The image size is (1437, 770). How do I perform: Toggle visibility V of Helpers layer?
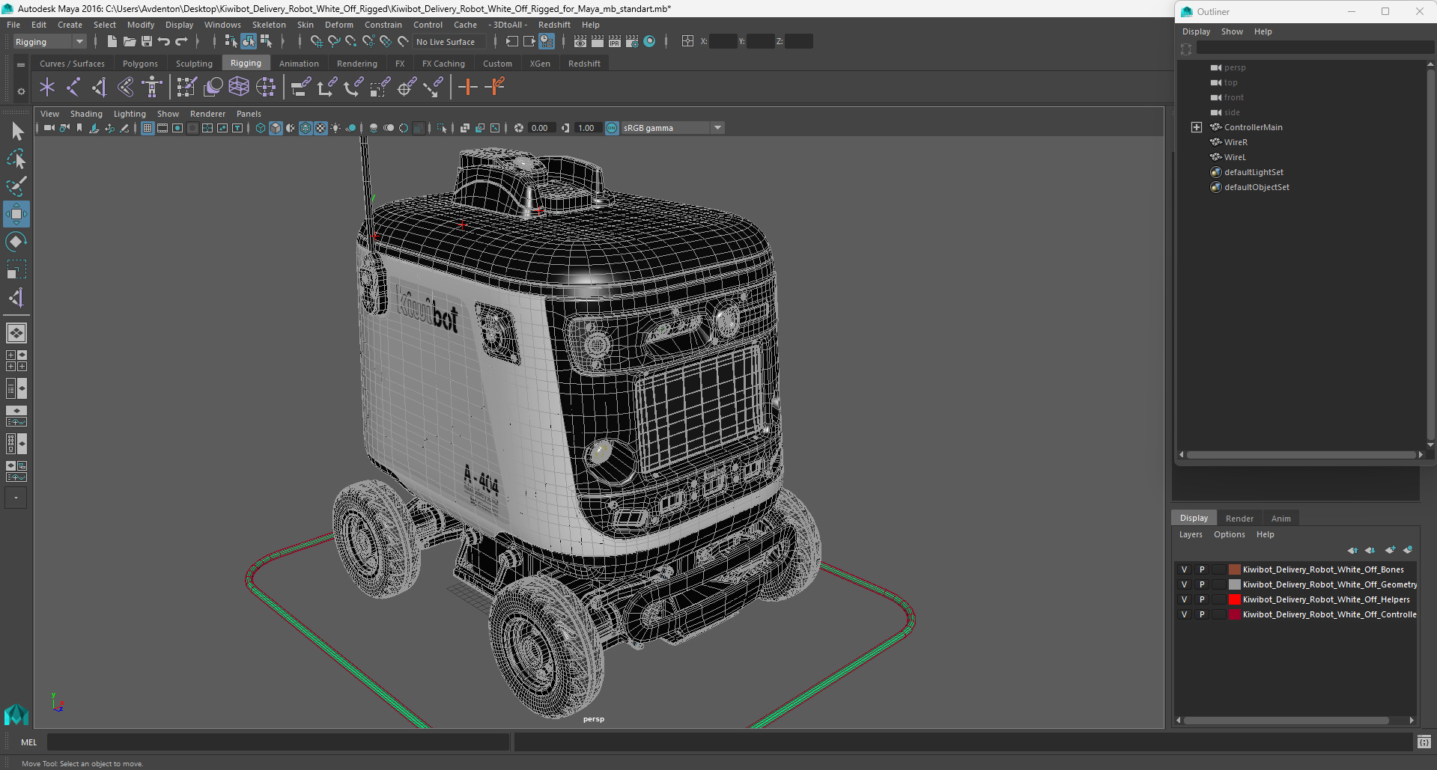(x=1184, y=600)
